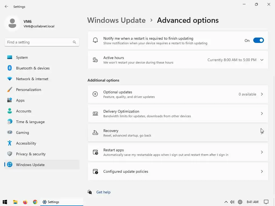
Task: Open Configured update policies via chevron
Action: coord(262,171)
